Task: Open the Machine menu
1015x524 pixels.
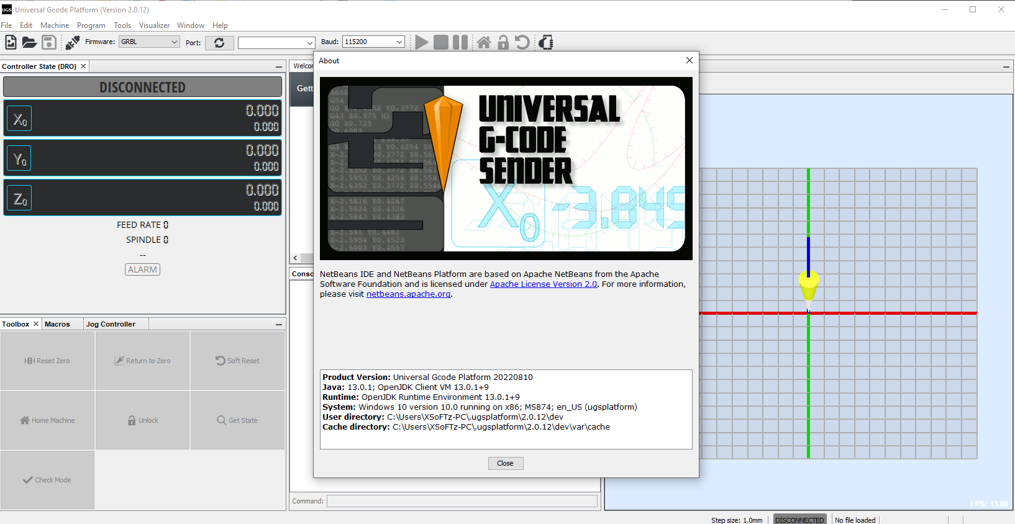Action: tap(55, 25)
